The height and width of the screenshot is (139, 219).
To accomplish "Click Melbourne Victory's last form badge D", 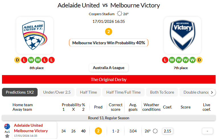I will (x=199, y=60).
